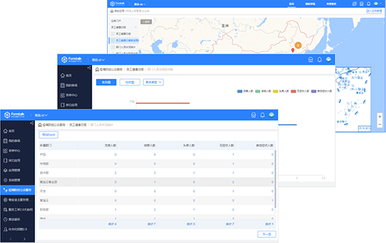Switch to the 首页 tab in the back window header
The image size is (386, 243).
tap(291, 4)
